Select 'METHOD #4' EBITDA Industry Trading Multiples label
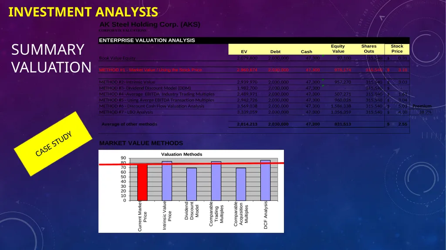The width and height of the screenshot is (446, 250). [157, 94]
